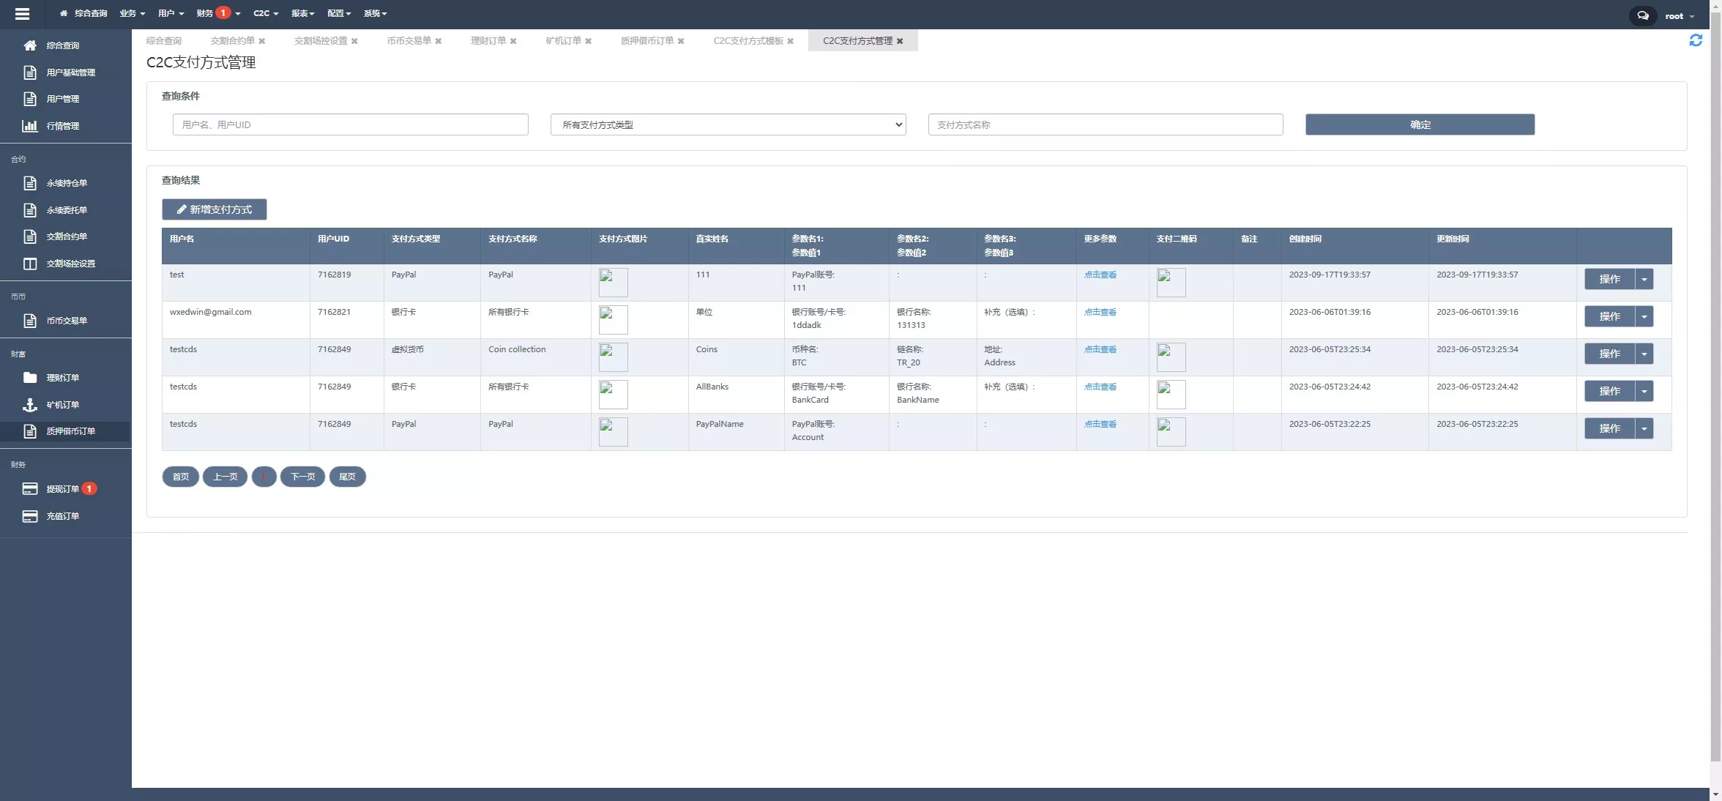Click home icon 综合查询 in sidebar
The width and height of the screenshot is (1722, 801).
pos(30,45)
